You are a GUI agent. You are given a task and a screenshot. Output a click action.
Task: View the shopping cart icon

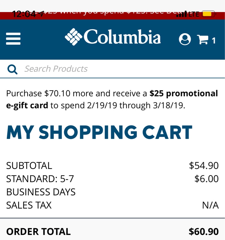pyautogui.click(x=203, y=40)
